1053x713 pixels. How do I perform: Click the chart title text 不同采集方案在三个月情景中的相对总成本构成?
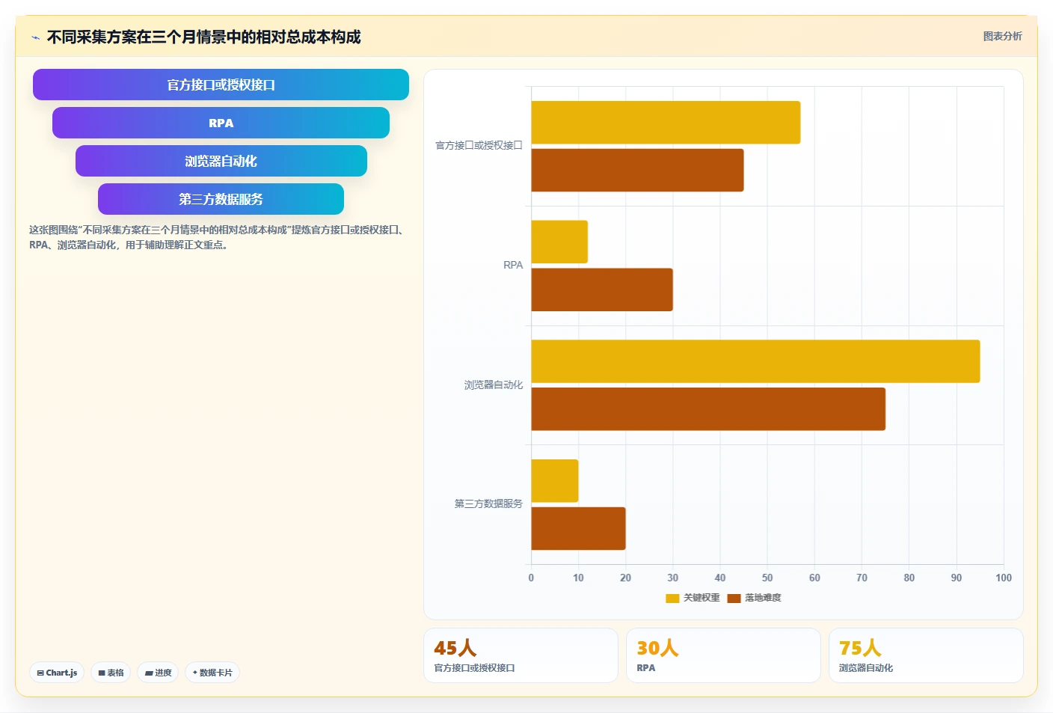coord(204,37)
